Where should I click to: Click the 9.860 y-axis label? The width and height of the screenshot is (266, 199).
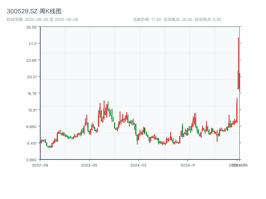[x=31, y=127]
